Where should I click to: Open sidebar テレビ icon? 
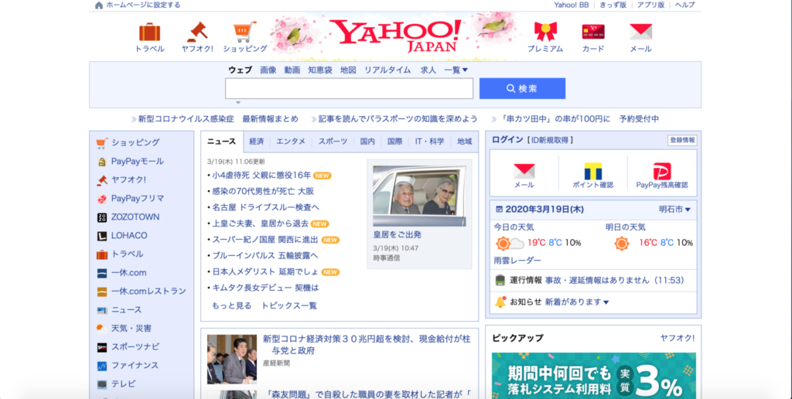[102, 384]
